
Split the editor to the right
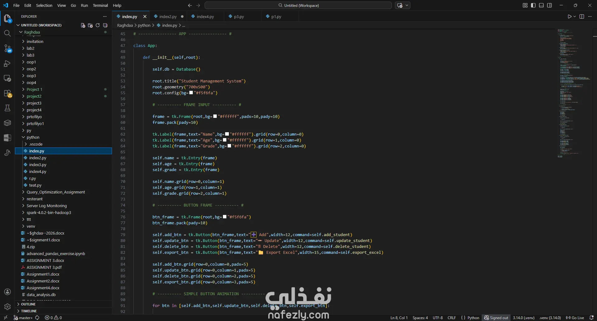coord(582,16)
